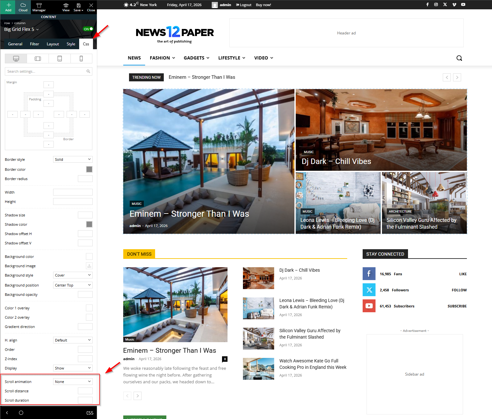Click the Facebook icon in top bar
This screenshot has height=419, width=492.
pos(427,5)
